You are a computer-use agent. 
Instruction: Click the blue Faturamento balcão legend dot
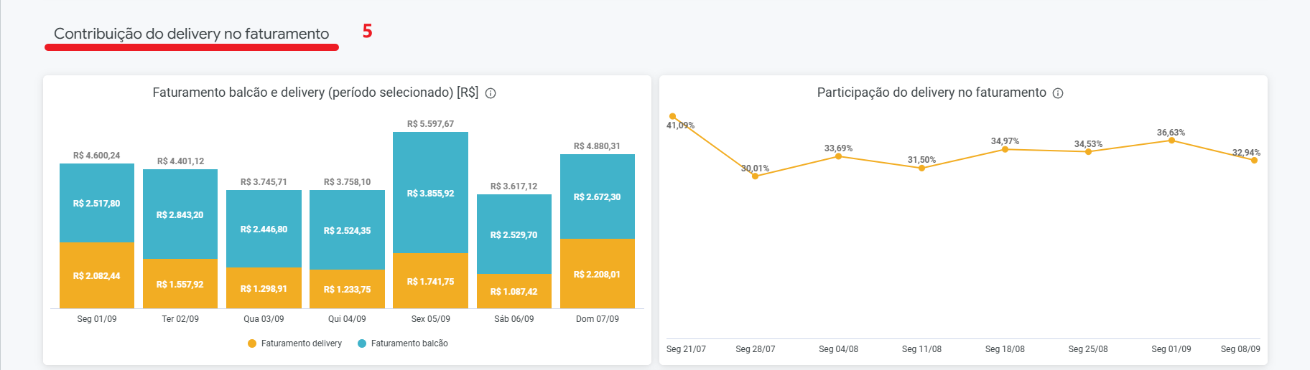click(x=362, y=343)
